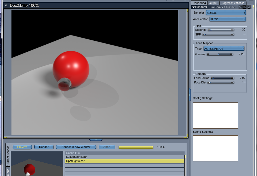The image size is (257, 176).
Task: Click the save settings floppy disk icon
Action: click(x=245, y=7)
